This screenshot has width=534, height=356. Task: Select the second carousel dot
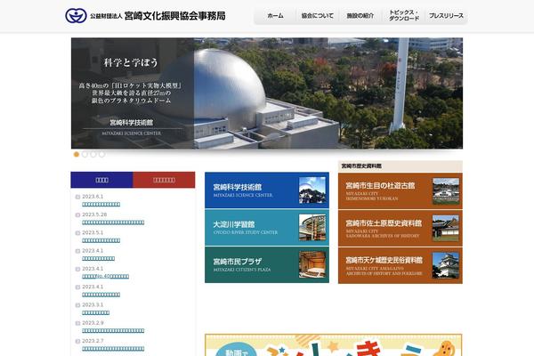coord(85,154)
